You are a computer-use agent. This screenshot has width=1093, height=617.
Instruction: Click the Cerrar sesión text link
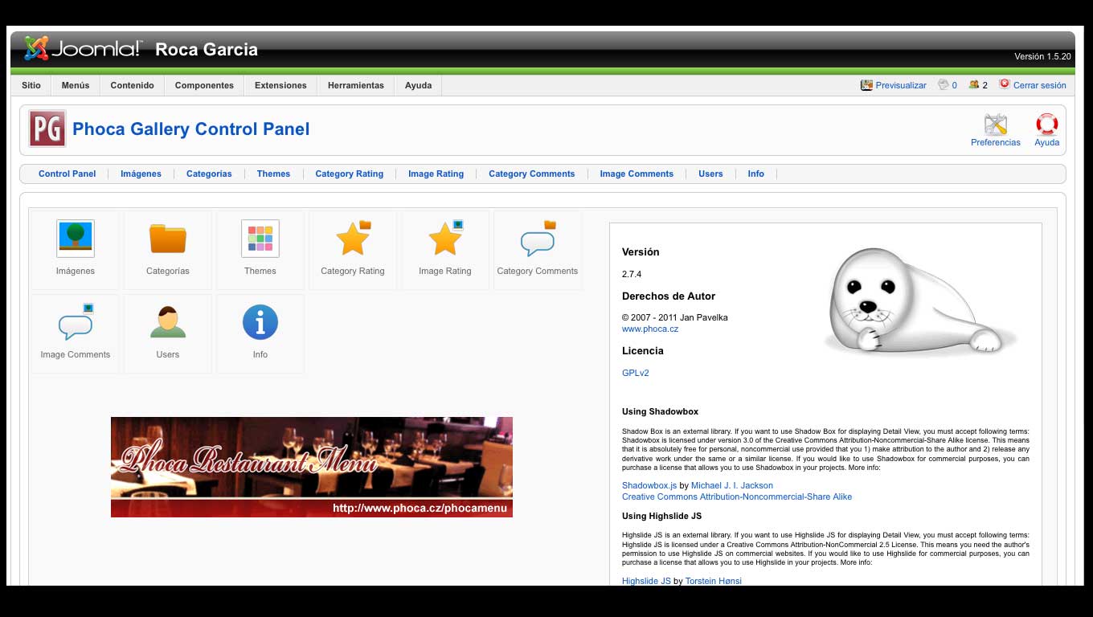point(1039,85)
